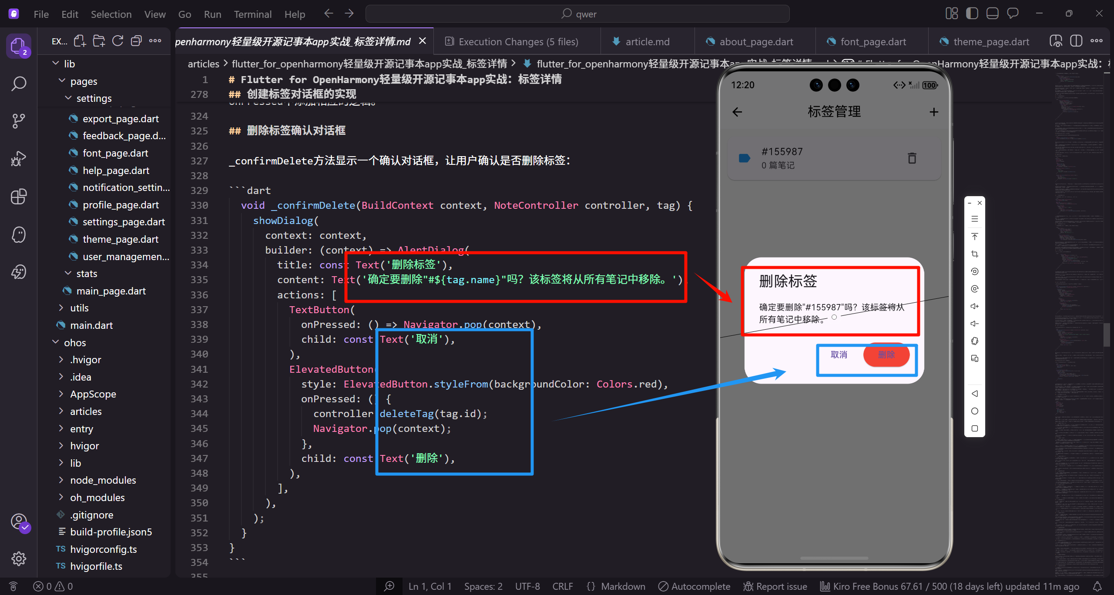This screenshot has width=1114, height=595.
Task: Collapse all folders in explorer
Action: [x=136, y=41]
